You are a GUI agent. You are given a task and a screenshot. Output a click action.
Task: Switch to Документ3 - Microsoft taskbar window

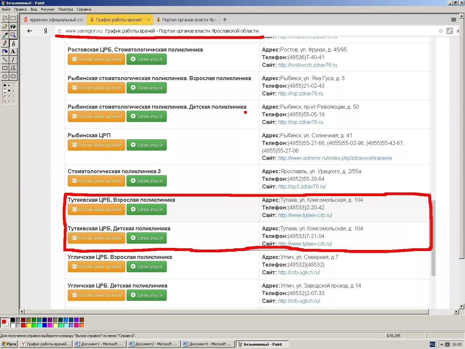(x=208, y=344)
